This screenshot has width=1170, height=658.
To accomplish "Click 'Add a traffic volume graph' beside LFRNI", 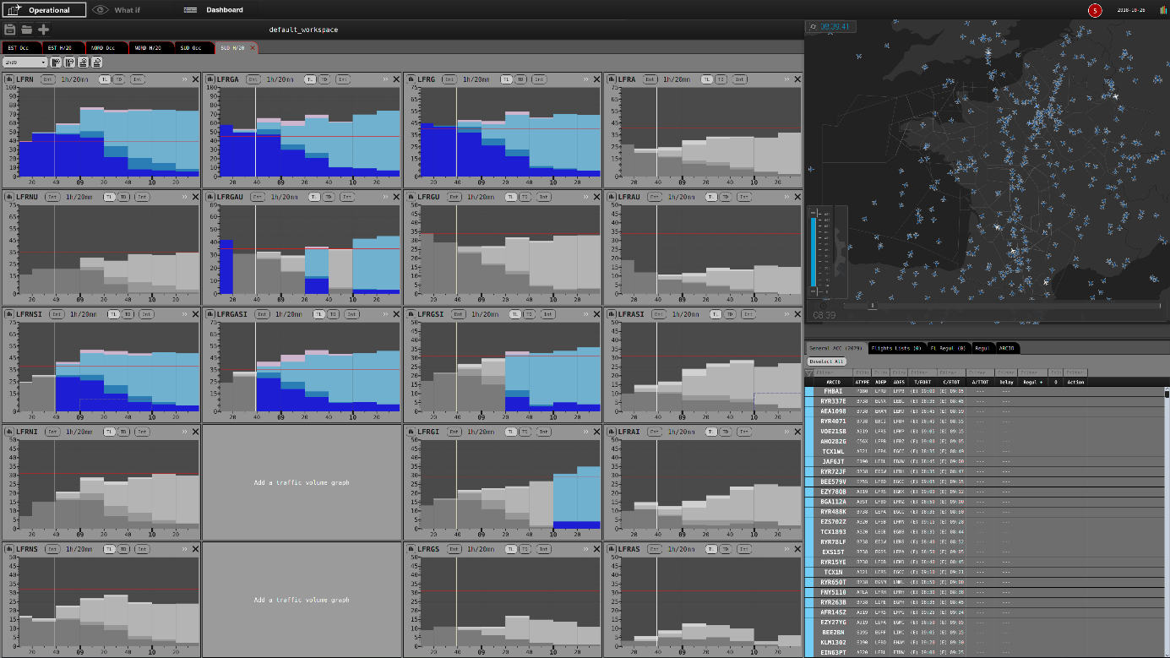I will 302,483.
